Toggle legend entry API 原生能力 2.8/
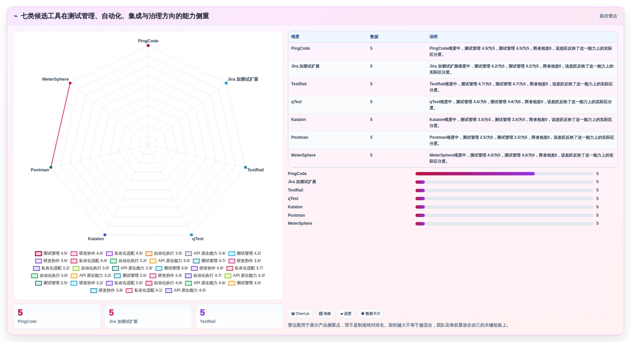 [133, 268]
